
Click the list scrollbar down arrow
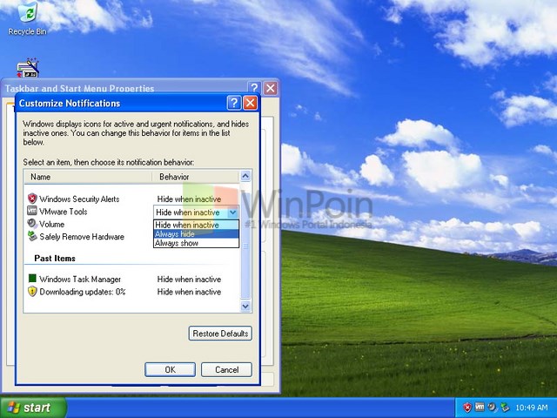click(245, 306)
